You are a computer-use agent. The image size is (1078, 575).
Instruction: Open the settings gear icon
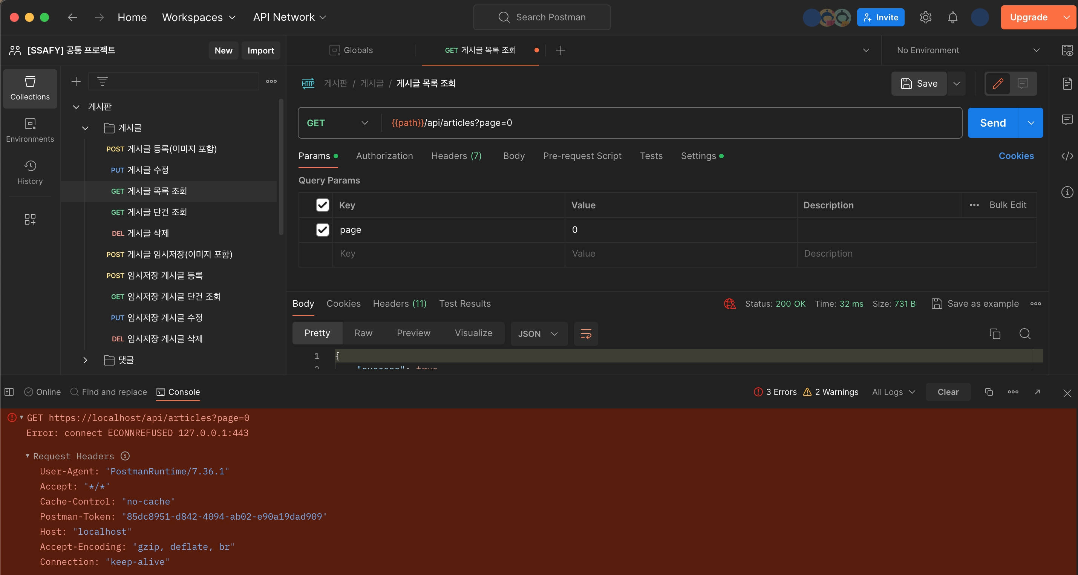point(925,17)
